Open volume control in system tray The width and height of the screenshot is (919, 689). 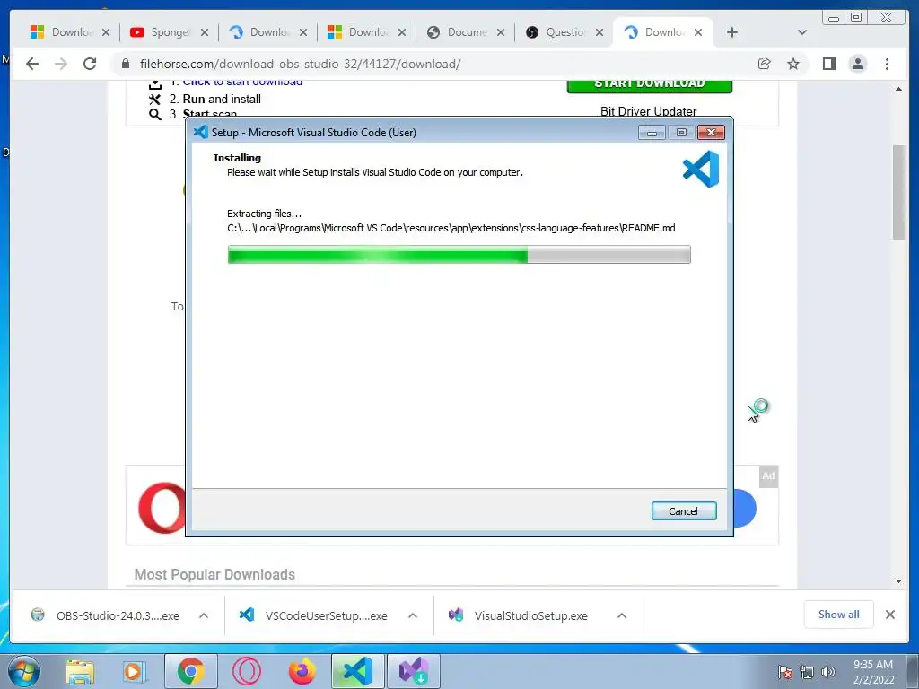[x=827, y=672]
